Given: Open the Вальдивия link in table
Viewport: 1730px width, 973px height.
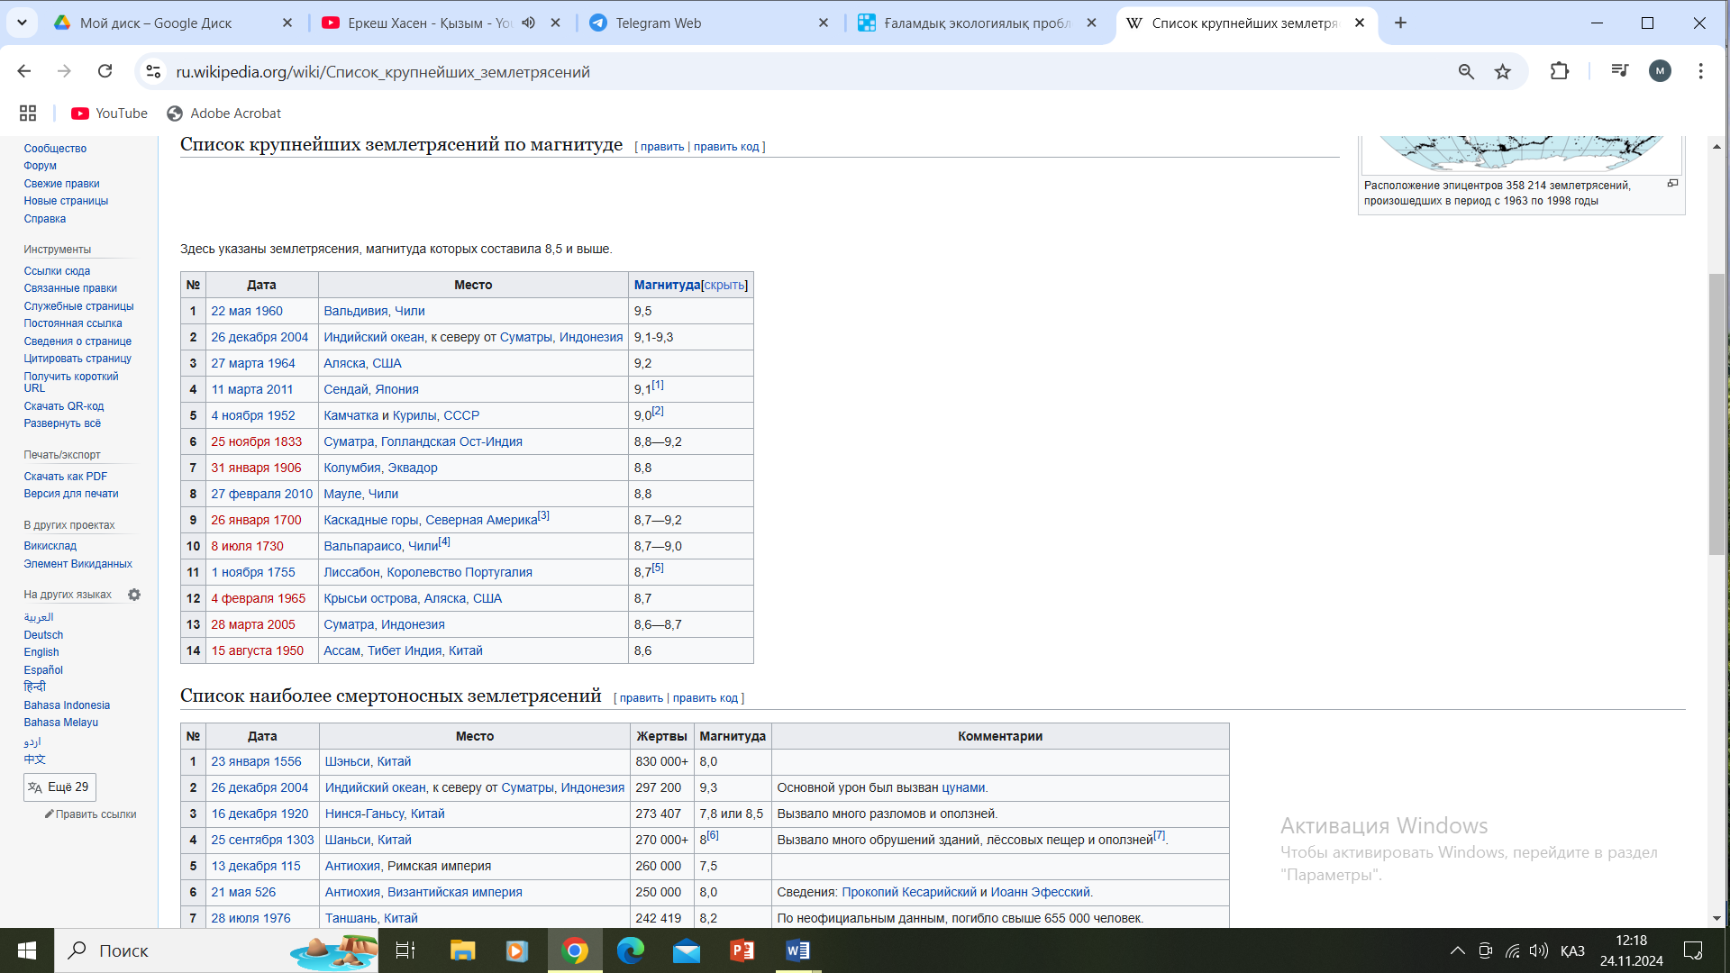Looking at the screenshot, I should [x=355, y=312].
